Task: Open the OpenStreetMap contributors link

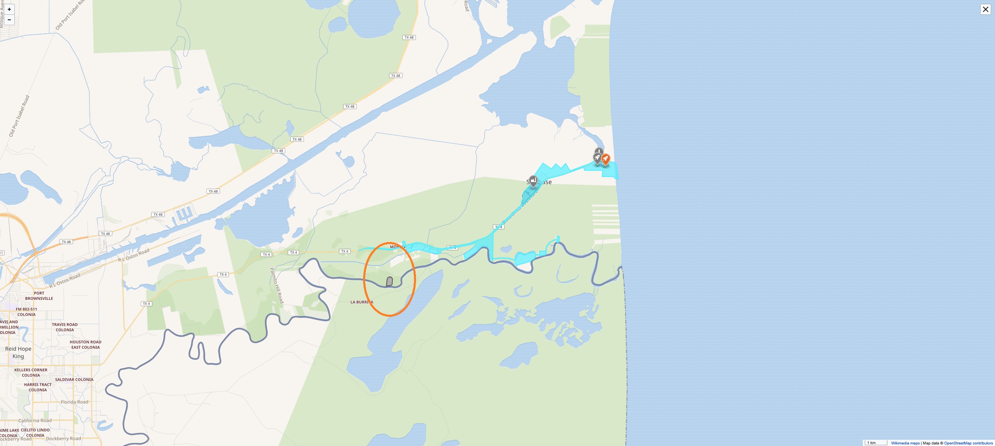Action: click(968, 443)
